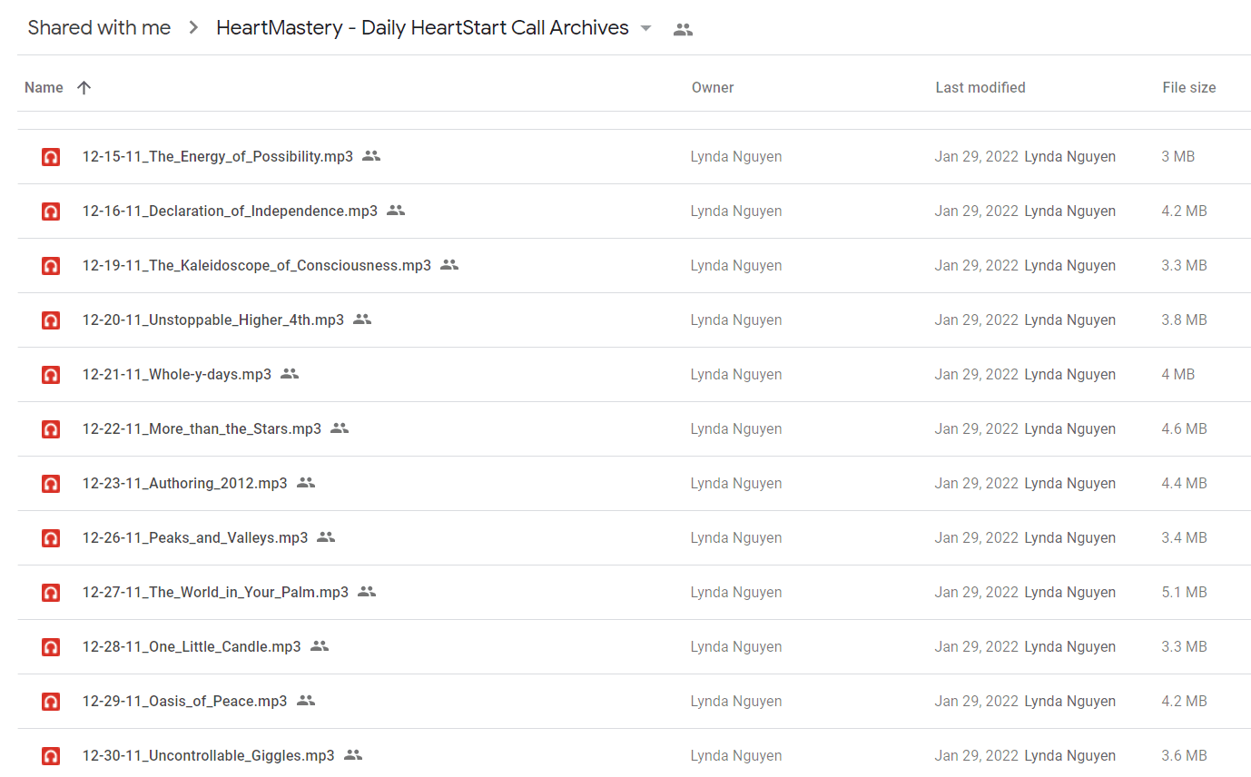1251x777 pixels.
Task: Open the HeartMastery folder dropdown arrow
Action: click(645, 28)
